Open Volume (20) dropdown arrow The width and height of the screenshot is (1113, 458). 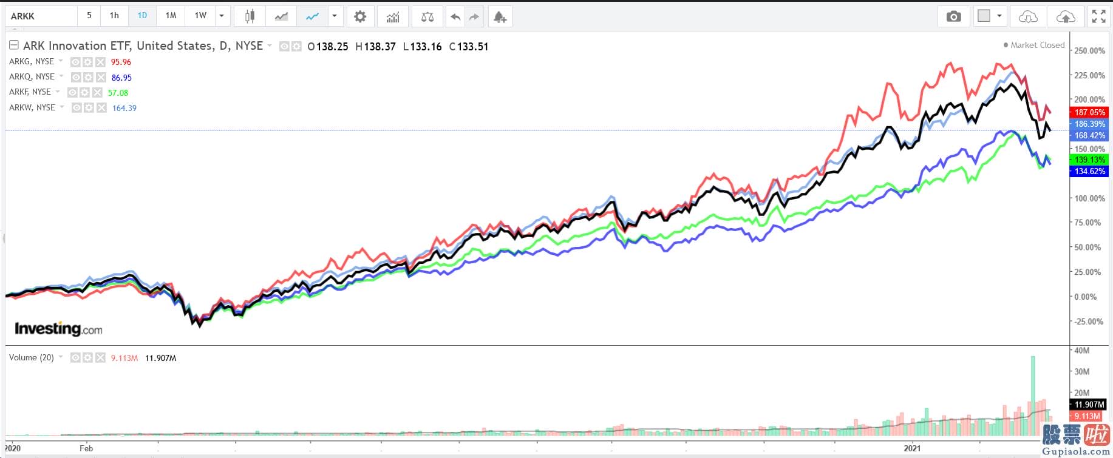(x=61, y=357)
